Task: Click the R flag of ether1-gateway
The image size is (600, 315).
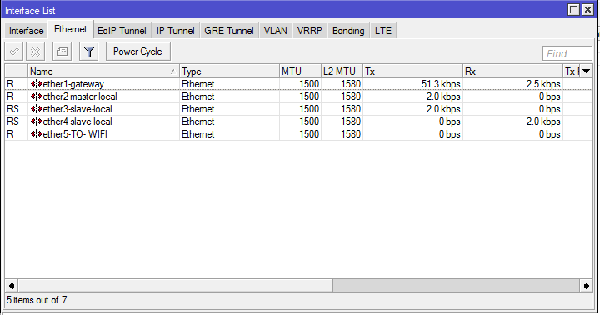Action: tap(10, 84)
